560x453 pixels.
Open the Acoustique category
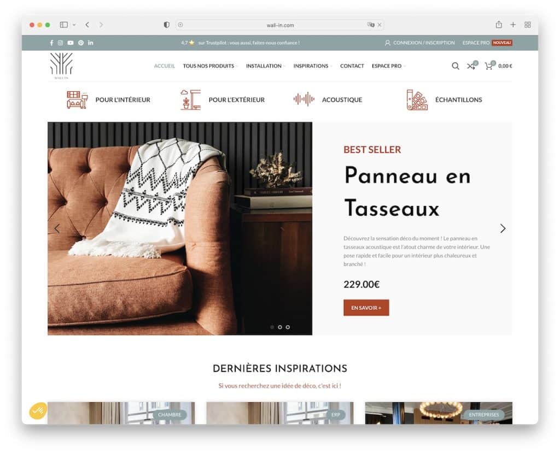click(x=328, y=99)
